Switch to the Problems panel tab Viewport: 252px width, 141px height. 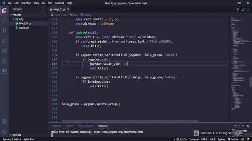(x=56, y=126)
